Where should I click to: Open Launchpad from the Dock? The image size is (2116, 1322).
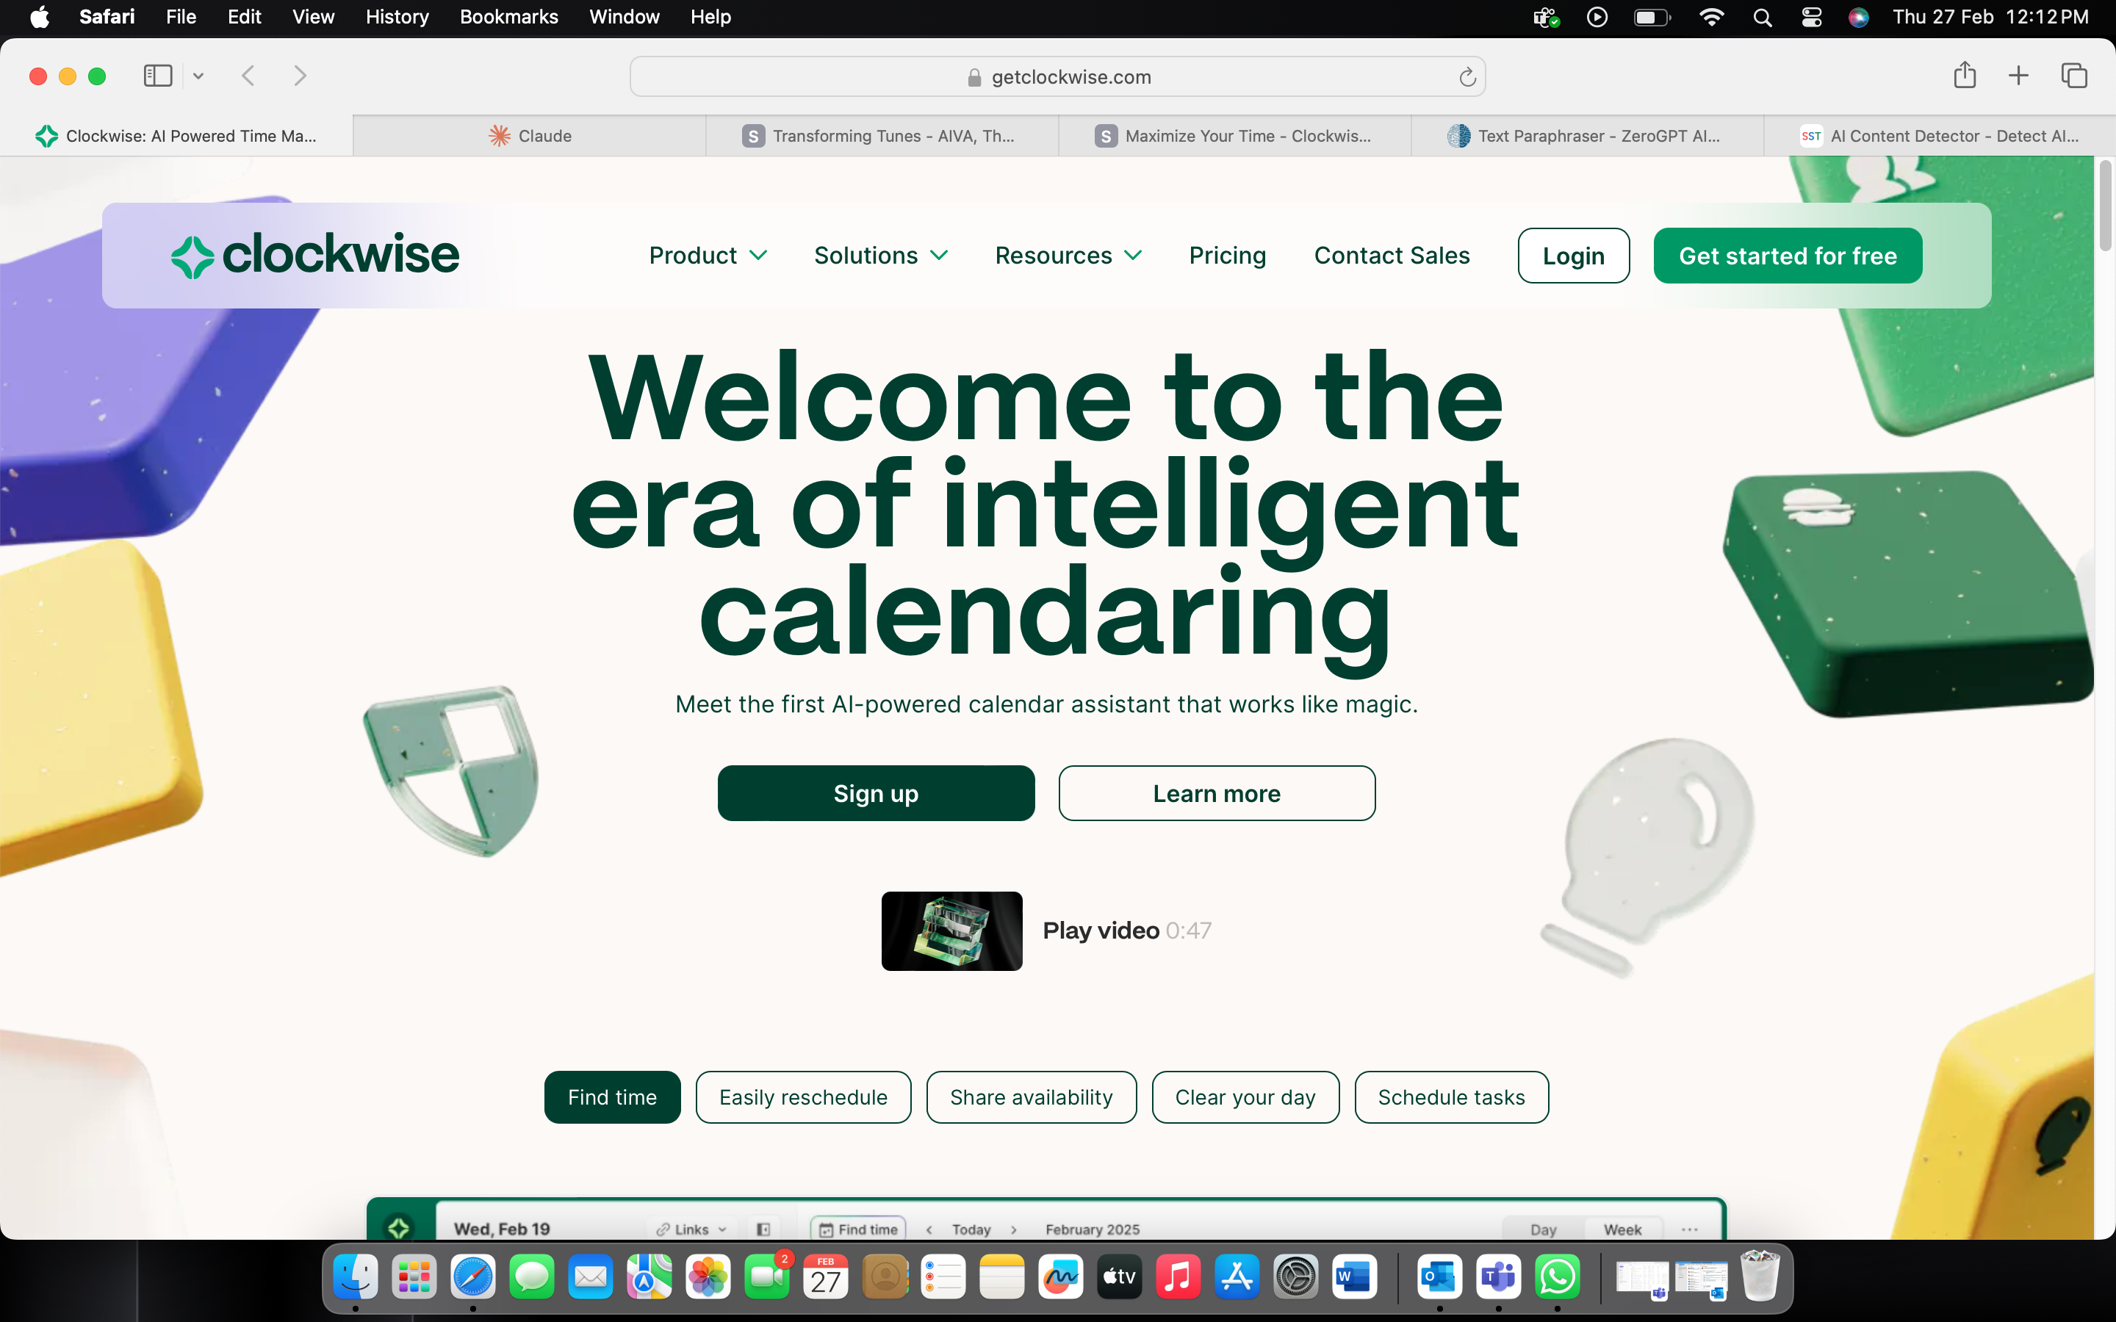pyautogui.click(x=414, y=1277)
